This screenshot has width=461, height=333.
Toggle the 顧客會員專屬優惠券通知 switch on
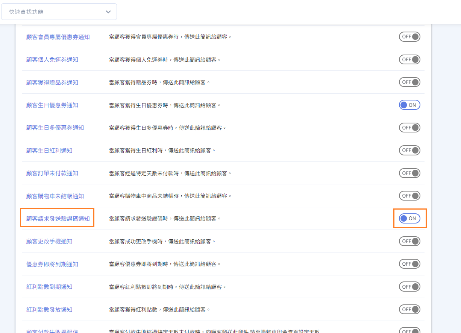tap(409, 37)
